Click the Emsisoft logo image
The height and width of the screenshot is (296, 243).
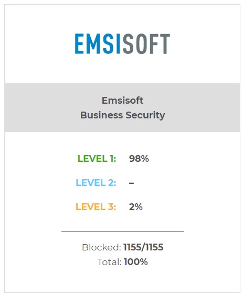pos(122,44)
